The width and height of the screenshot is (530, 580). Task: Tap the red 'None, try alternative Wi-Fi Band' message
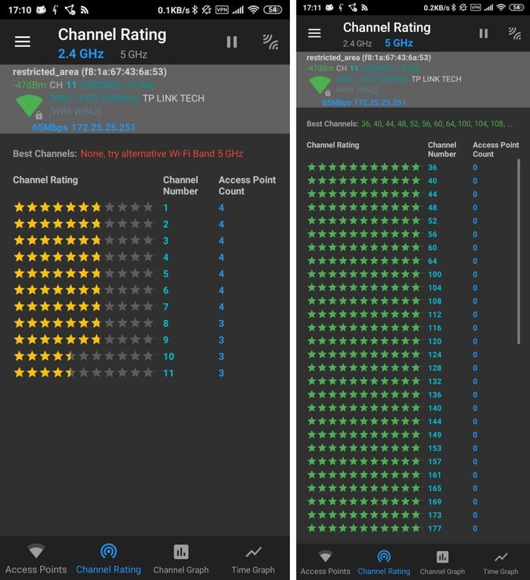(162, 154)
